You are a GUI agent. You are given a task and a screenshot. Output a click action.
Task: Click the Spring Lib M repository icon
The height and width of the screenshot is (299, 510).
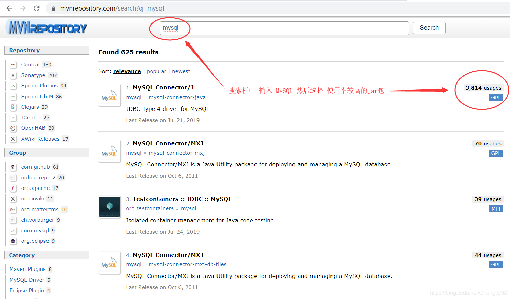coord(13,97)
